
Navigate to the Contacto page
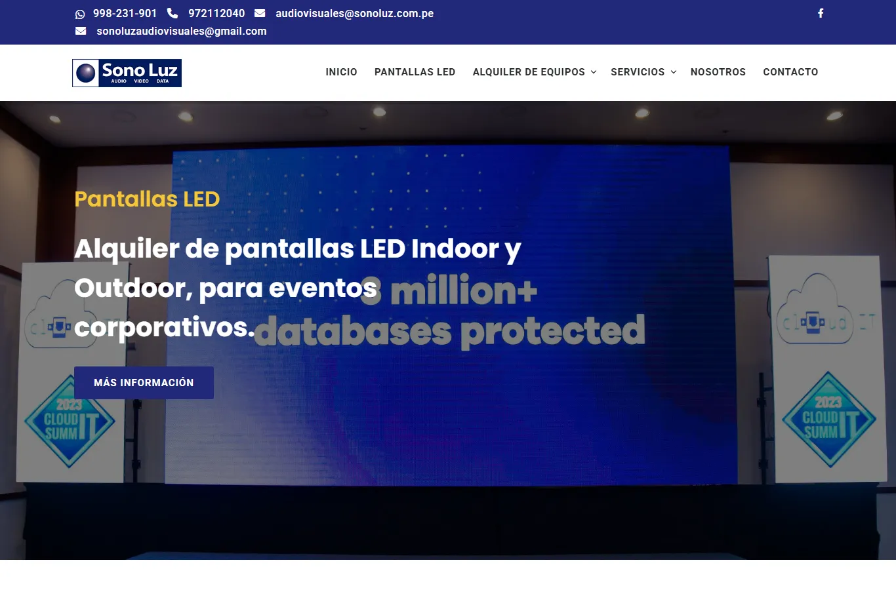(x=790, y=72)
